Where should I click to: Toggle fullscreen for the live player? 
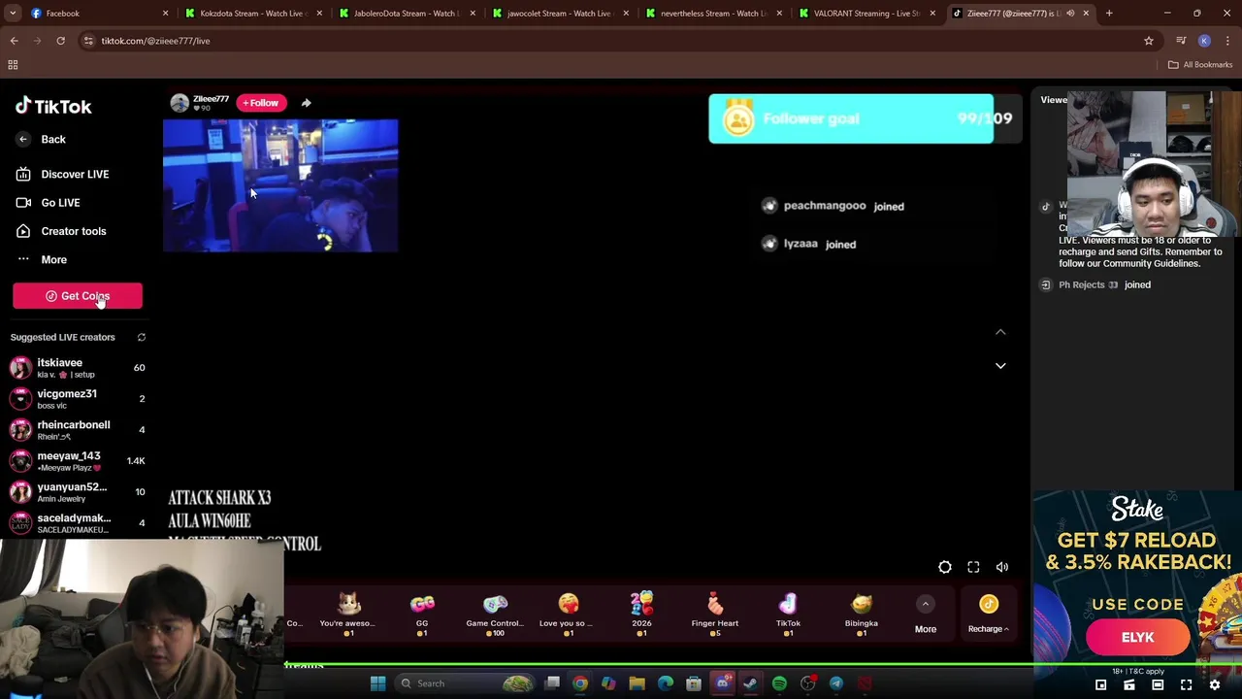click(973, 567)
